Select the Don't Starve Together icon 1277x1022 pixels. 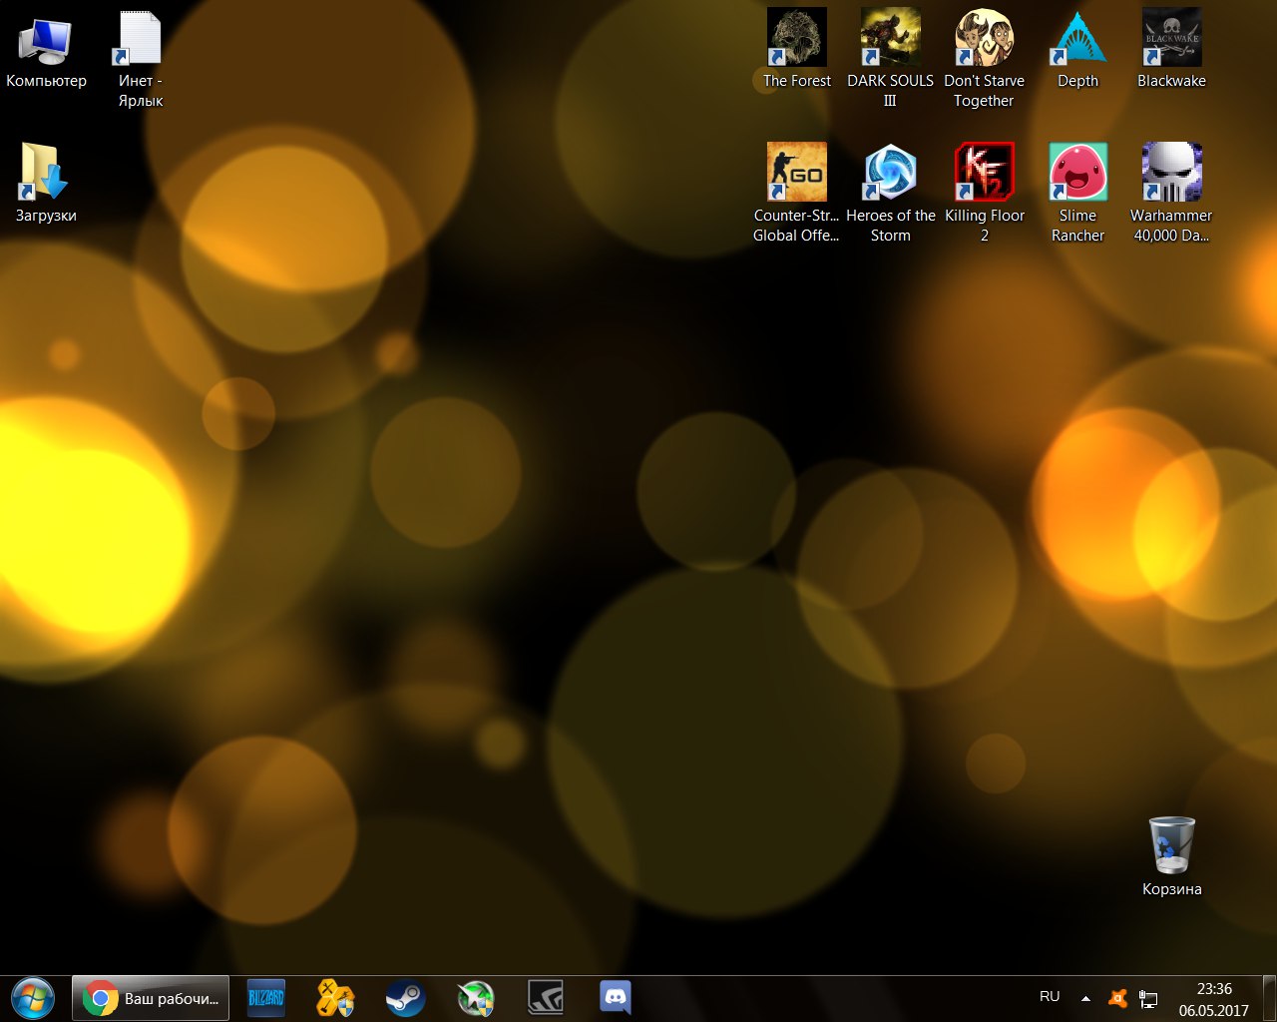tap(984, 39)
